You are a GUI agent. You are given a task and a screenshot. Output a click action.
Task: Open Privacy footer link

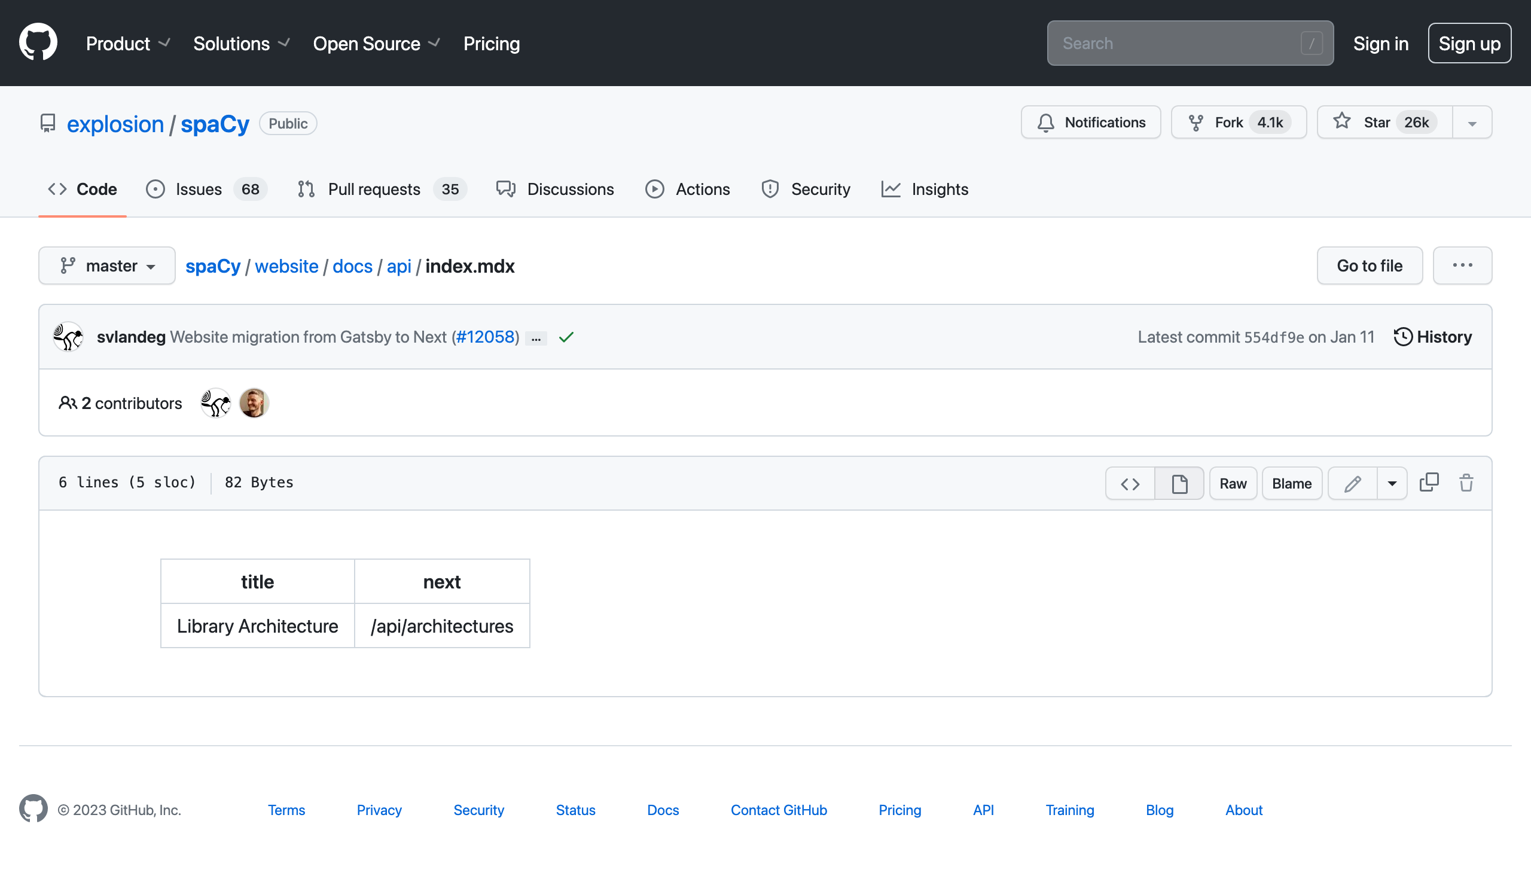(379, 810)
